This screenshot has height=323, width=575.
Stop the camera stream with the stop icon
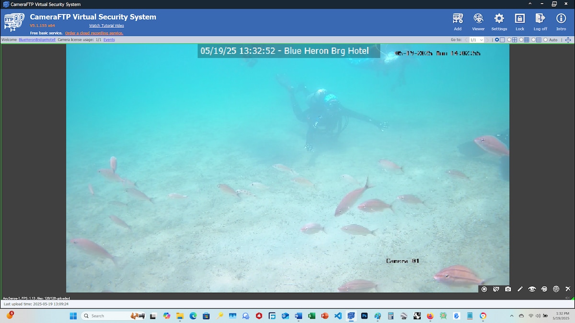484,289
